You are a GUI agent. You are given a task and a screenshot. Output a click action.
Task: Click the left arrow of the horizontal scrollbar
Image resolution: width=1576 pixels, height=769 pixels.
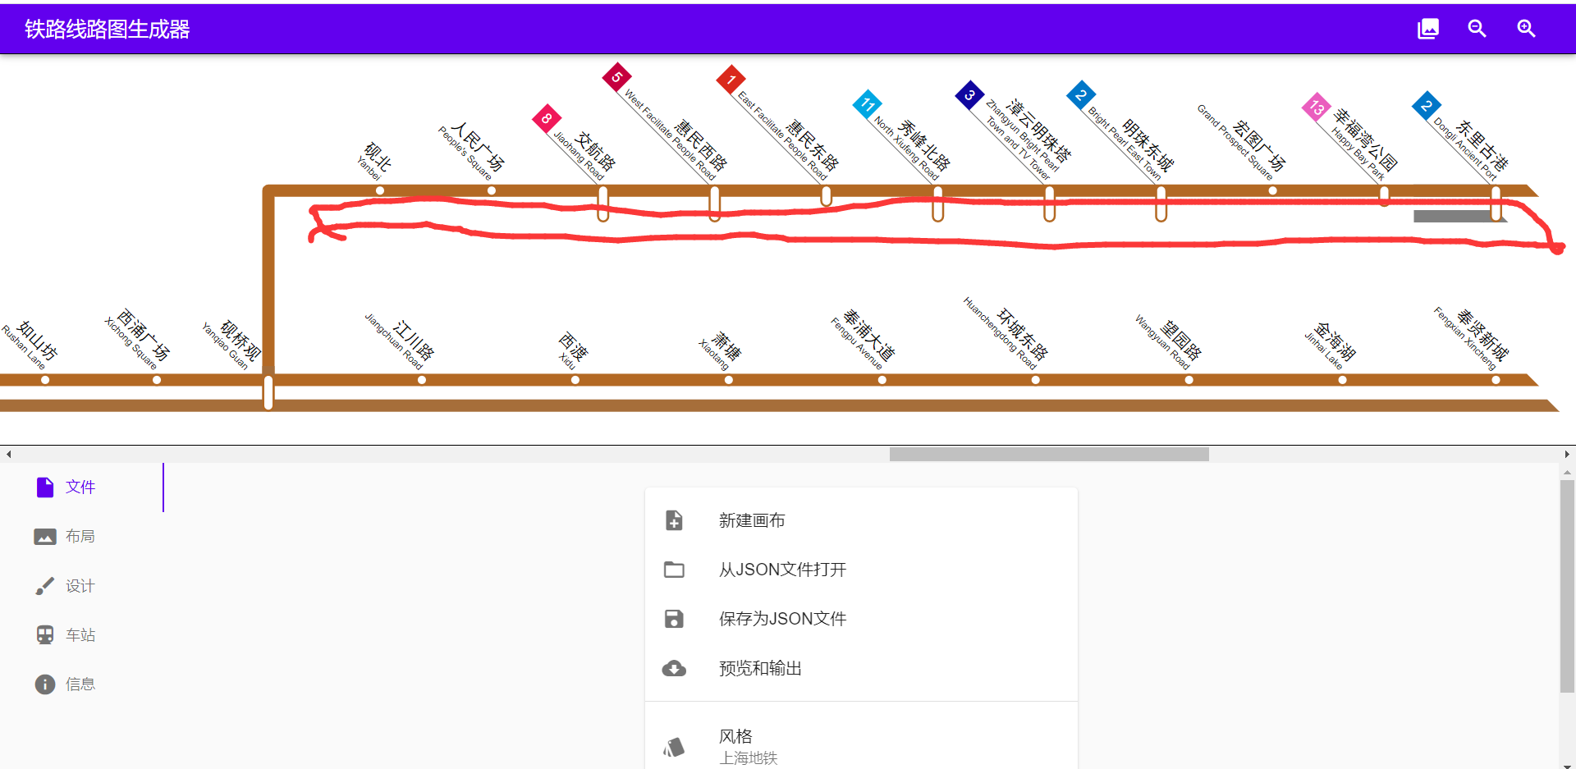(8, 454)
